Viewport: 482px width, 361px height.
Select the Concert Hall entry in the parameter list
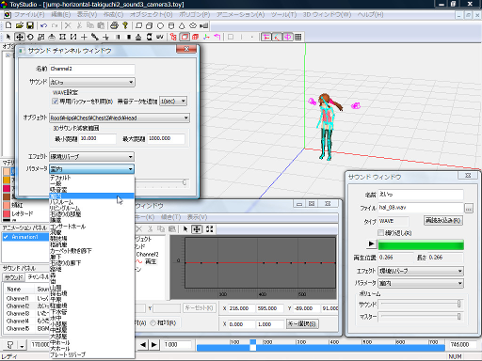[68, 227]
